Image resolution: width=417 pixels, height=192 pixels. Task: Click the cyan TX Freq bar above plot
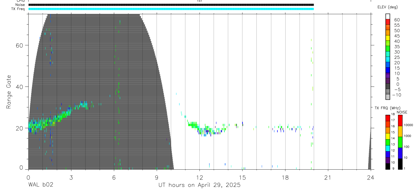pyautogui.click(x=171, y=9)
